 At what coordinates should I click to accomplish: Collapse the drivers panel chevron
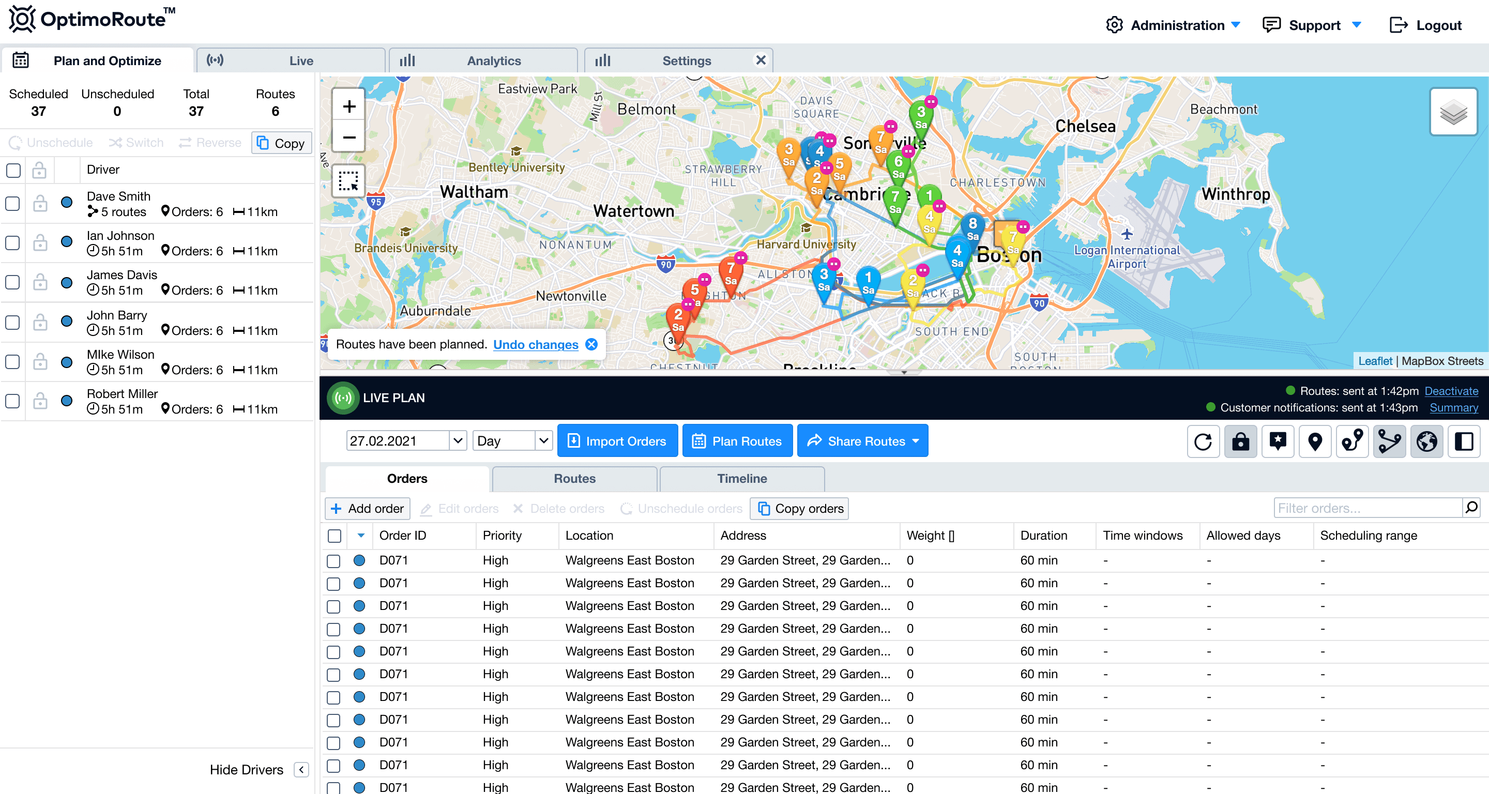click(x=301, y=770)
